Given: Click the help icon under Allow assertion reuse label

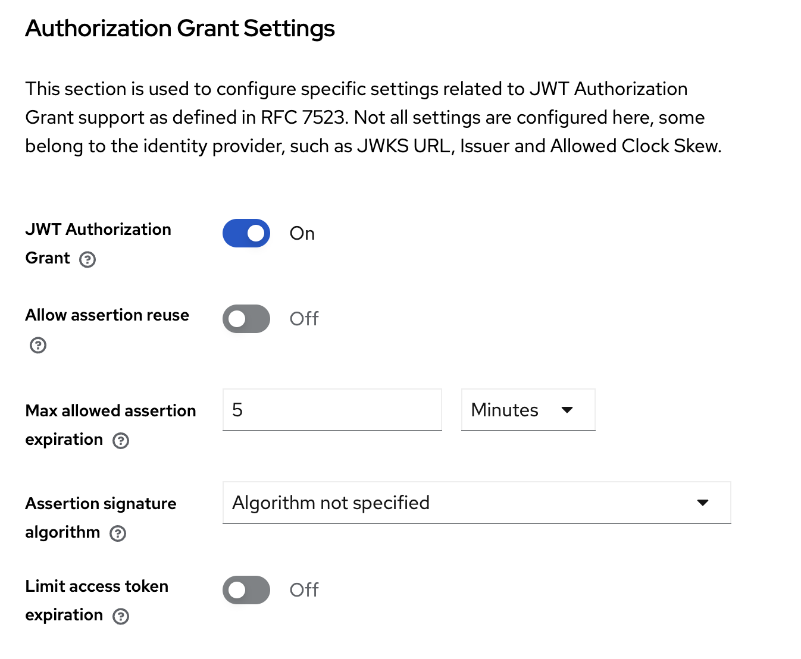Looking at the screenshot, I should [x=37, y=345].
